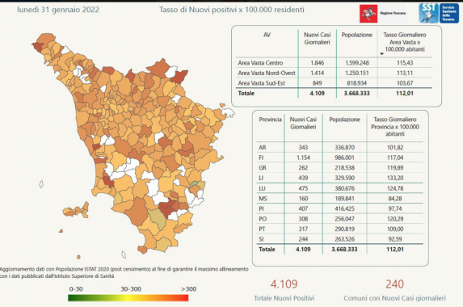Click the dark red municipality at northwest tip
Screen dimensions: 463x307
37,46
